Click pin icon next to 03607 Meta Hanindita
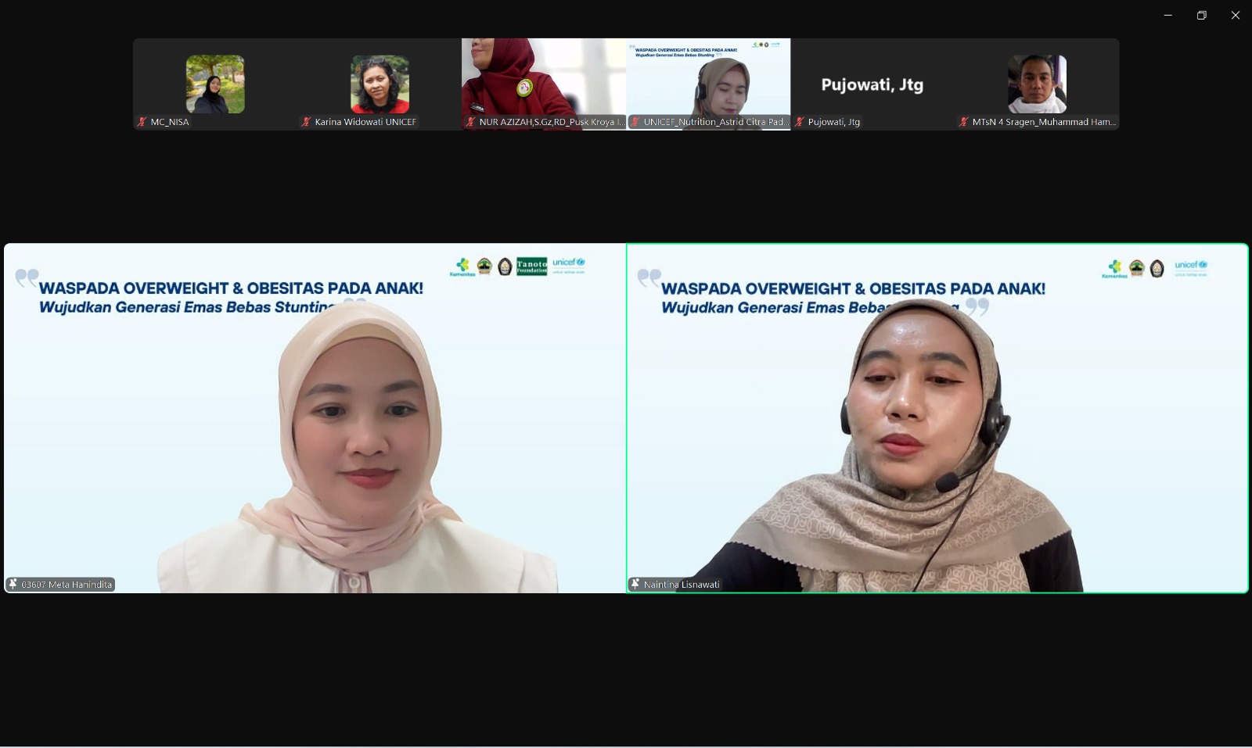This screenshot has height=748, width=1252. pos(13,584)
